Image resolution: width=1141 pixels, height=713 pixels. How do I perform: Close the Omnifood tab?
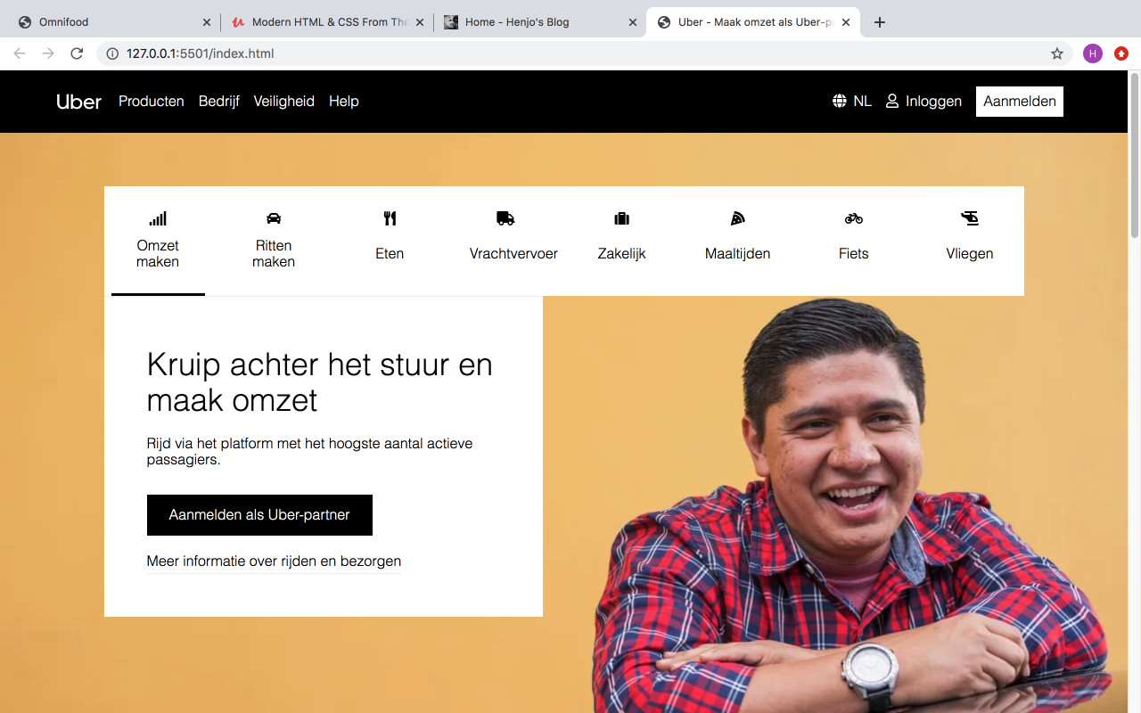[x=207, y=22]
